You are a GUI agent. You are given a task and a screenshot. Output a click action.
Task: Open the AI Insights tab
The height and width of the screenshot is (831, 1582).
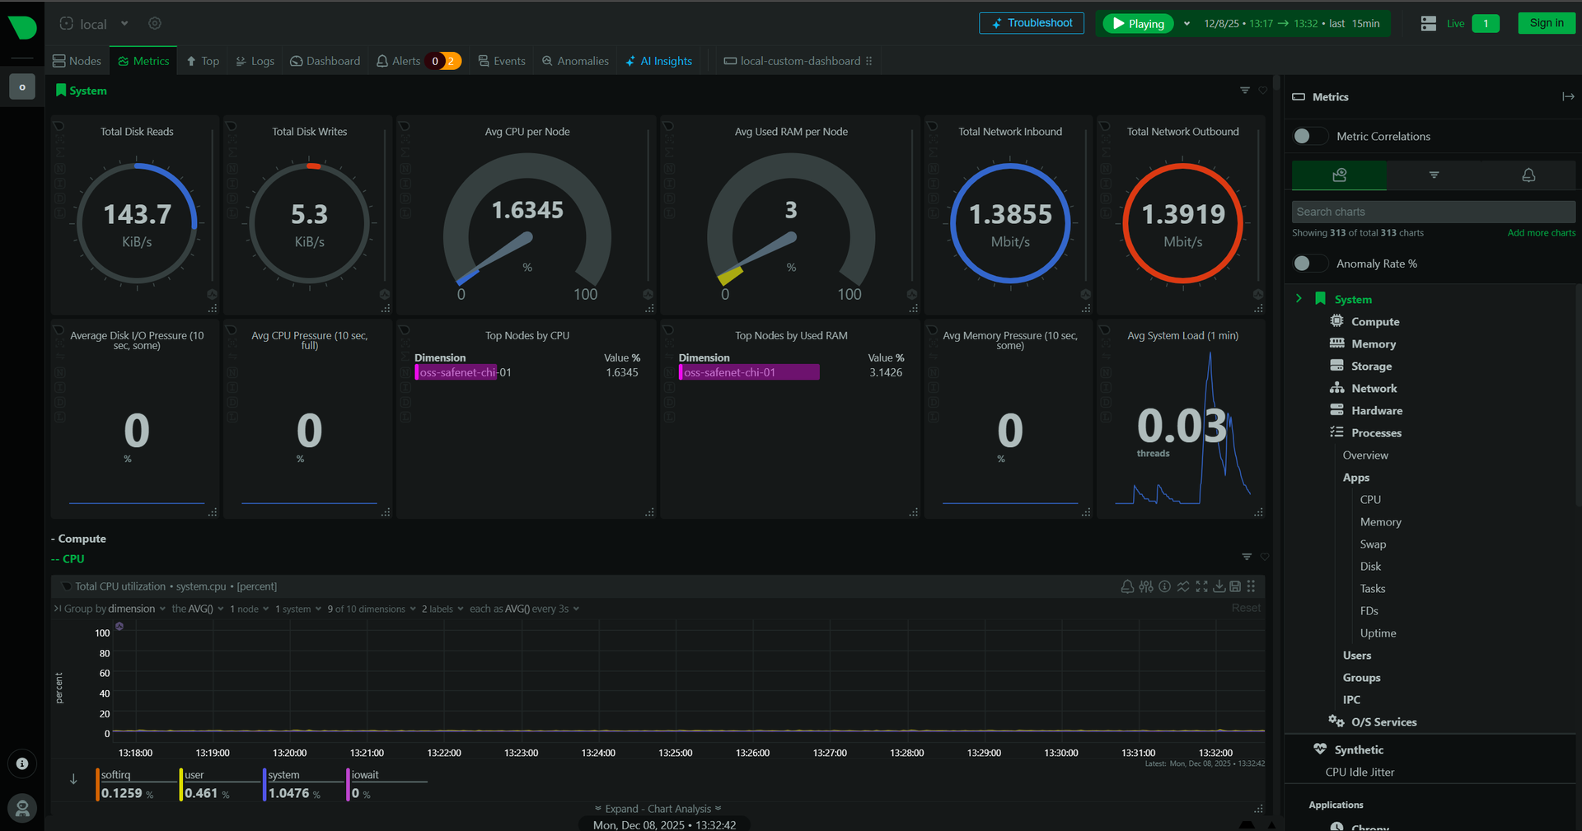659,60
